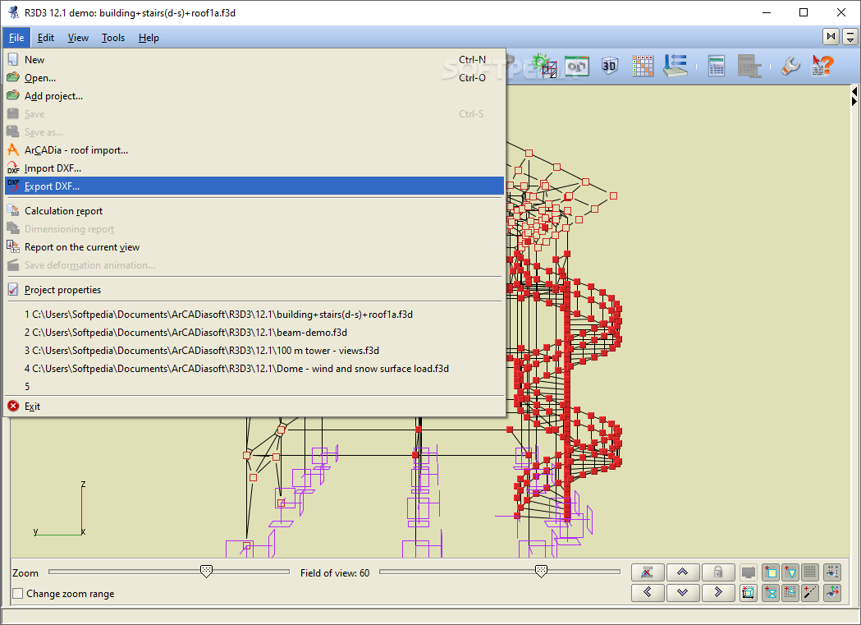Viewport: 861px width, 625px height.
Task: Choose Import DXF... menu entry
Action: (254, 168)
